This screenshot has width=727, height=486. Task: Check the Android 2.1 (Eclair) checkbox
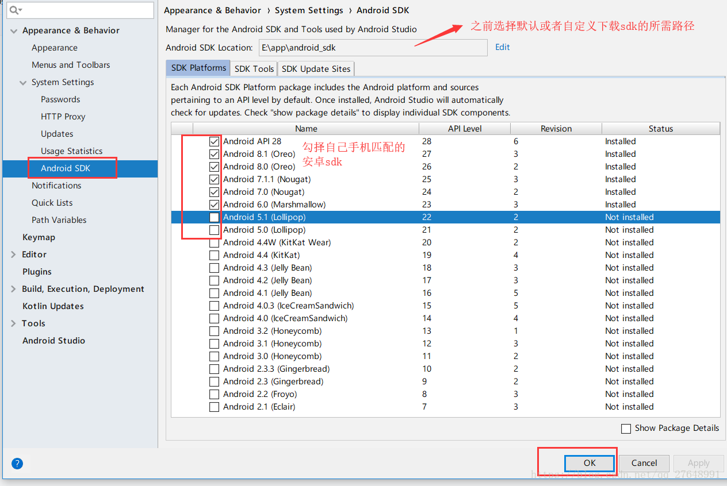pos(215,407)
